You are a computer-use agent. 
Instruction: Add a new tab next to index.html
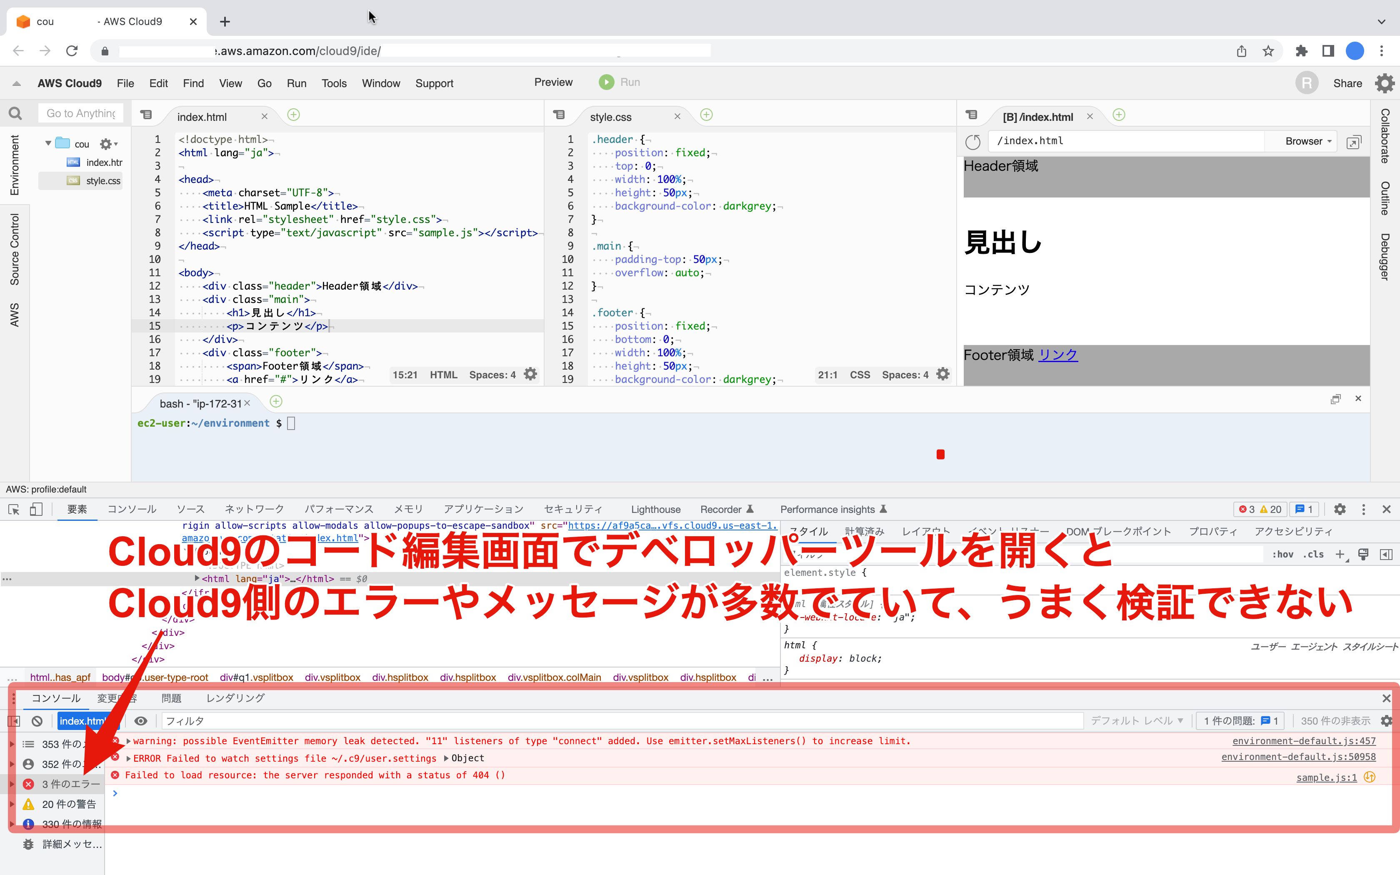pyautogui.click(x=294, y=115)
